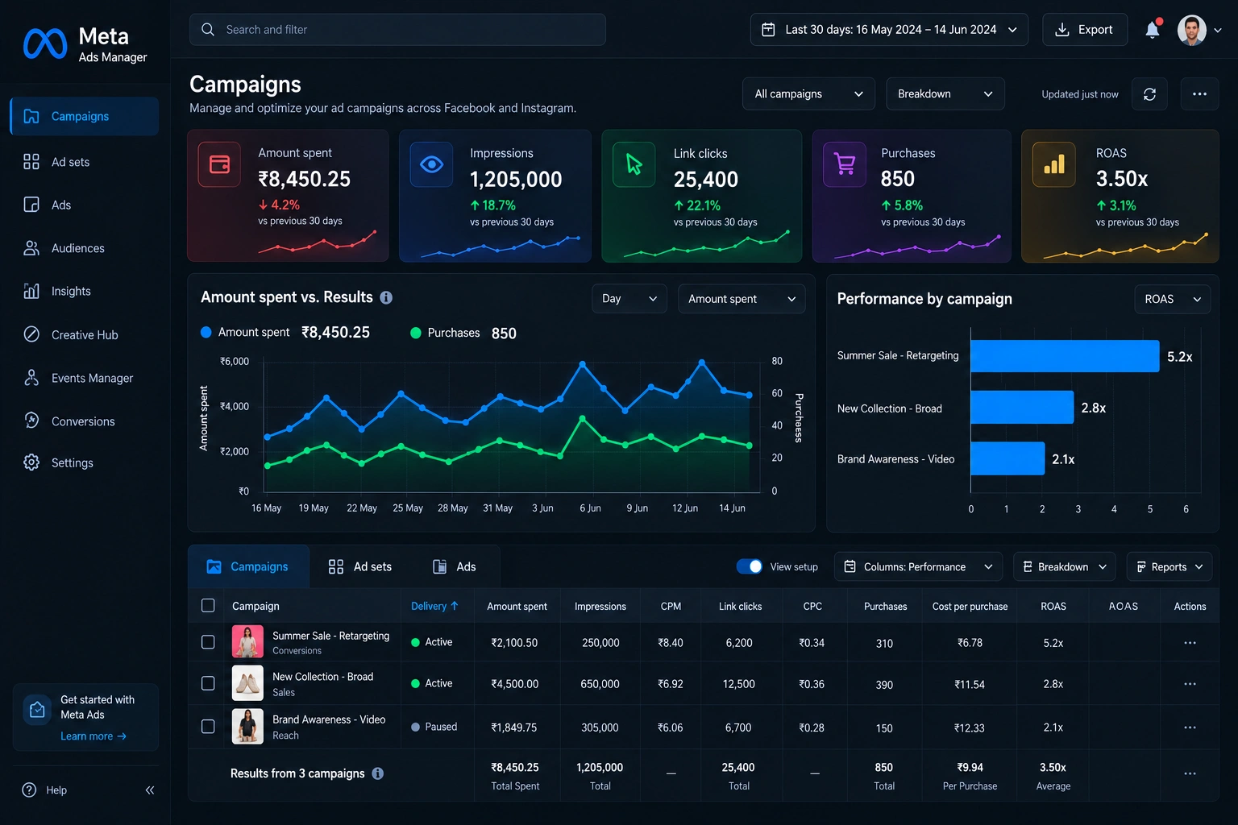Click the Amount spent blue legend dot
Screen dimensions: 1238x825
tap(206, 332)
